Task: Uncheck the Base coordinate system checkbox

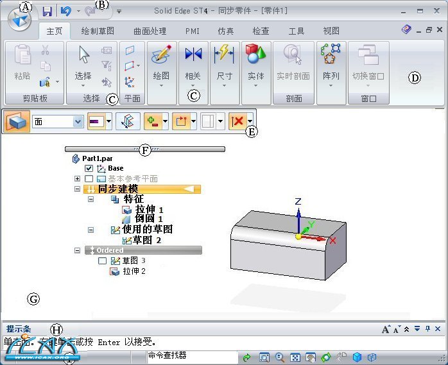Action: pyautogui.click(x=89, y=168)
